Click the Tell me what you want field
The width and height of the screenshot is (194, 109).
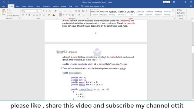pos(94,6)
